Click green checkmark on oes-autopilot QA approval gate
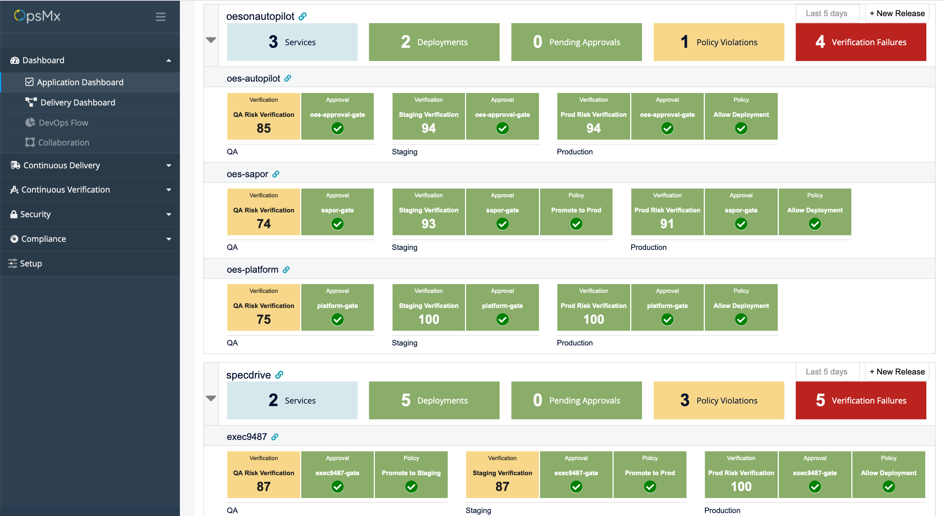944x516 pixels. [x=337, y=128]
